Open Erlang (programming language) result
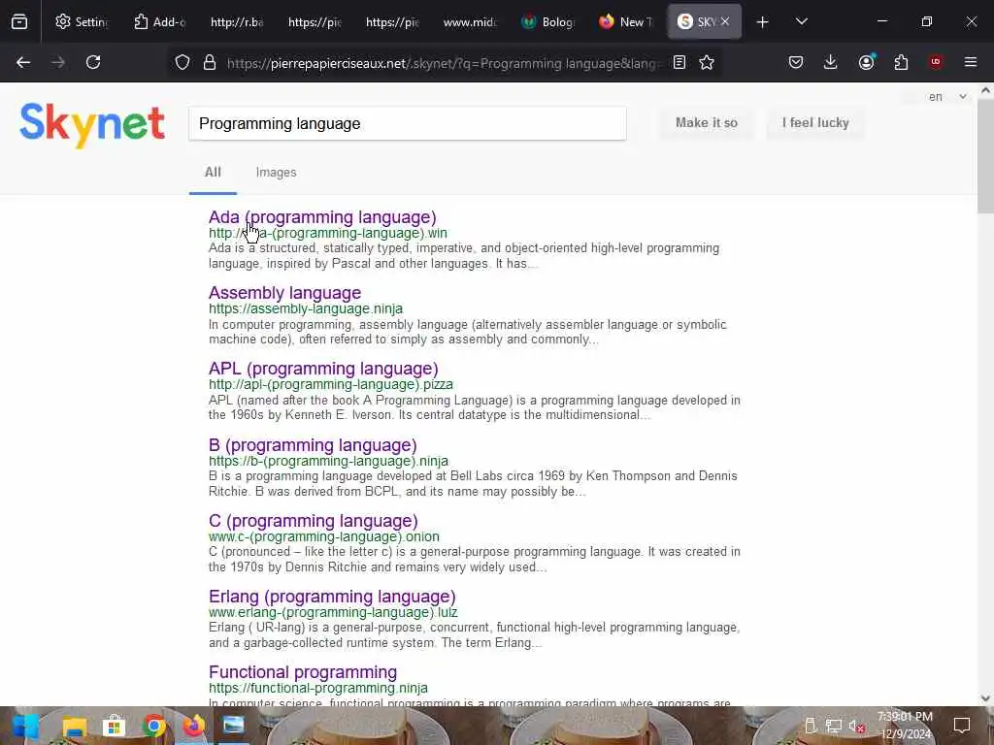 coord(332,597)
